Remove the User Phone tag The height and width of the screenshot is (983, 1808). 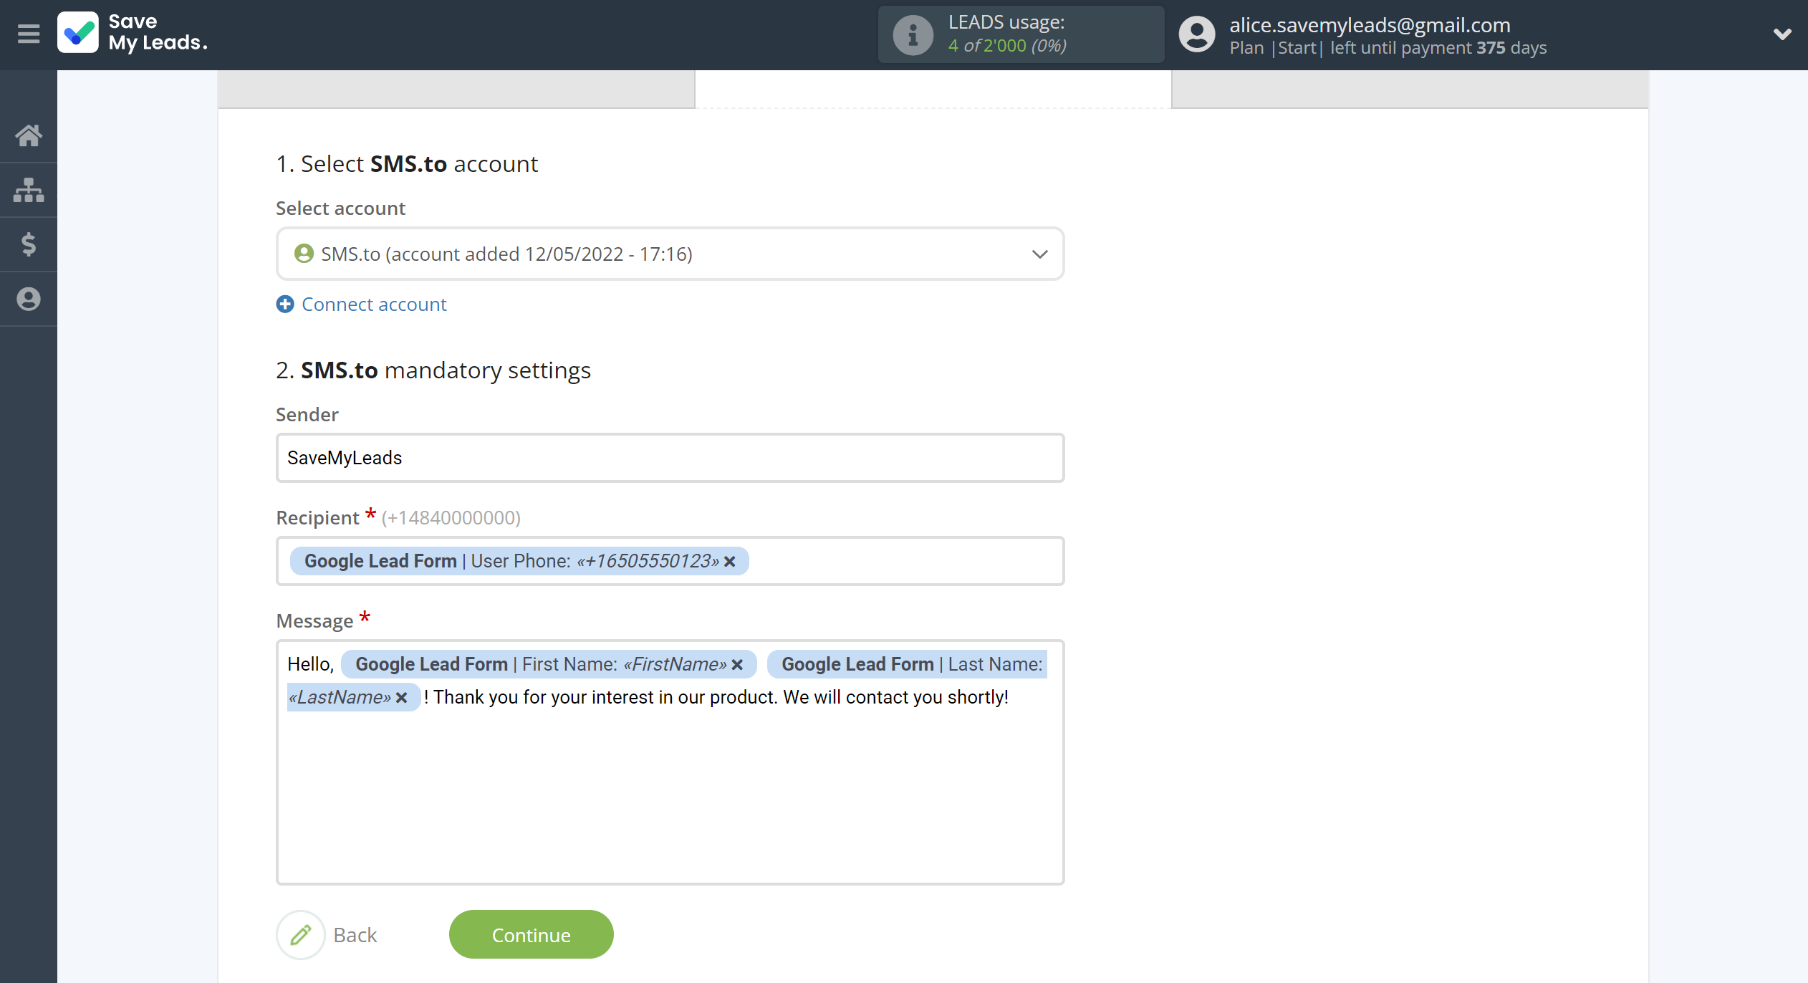coord(730,561)
